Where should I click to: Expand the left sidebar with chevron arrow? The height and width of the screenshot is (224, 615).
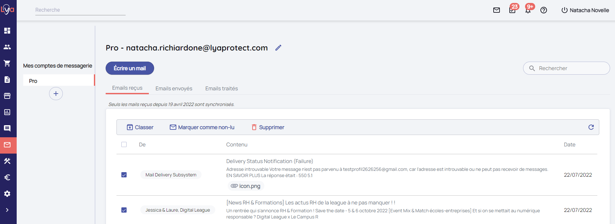[x=7, y=210]
